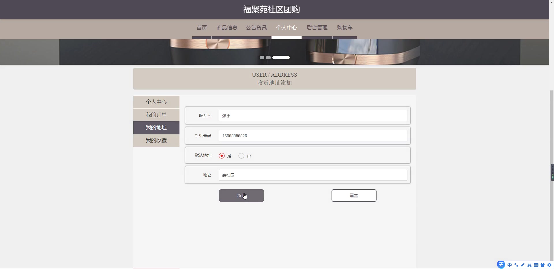The height and width of the screenshot is (269, 554).
Task: Select the first carousel indicator dot
Action: 261,57
